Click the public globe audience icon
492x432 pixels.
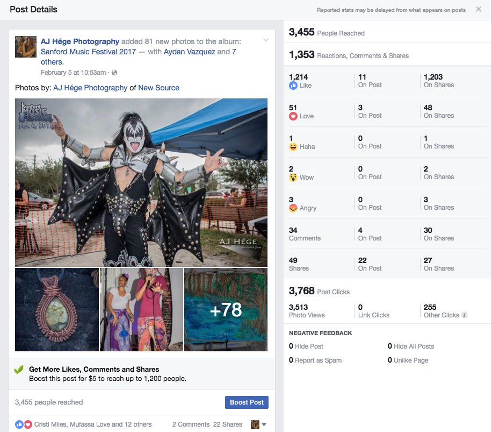114,73
